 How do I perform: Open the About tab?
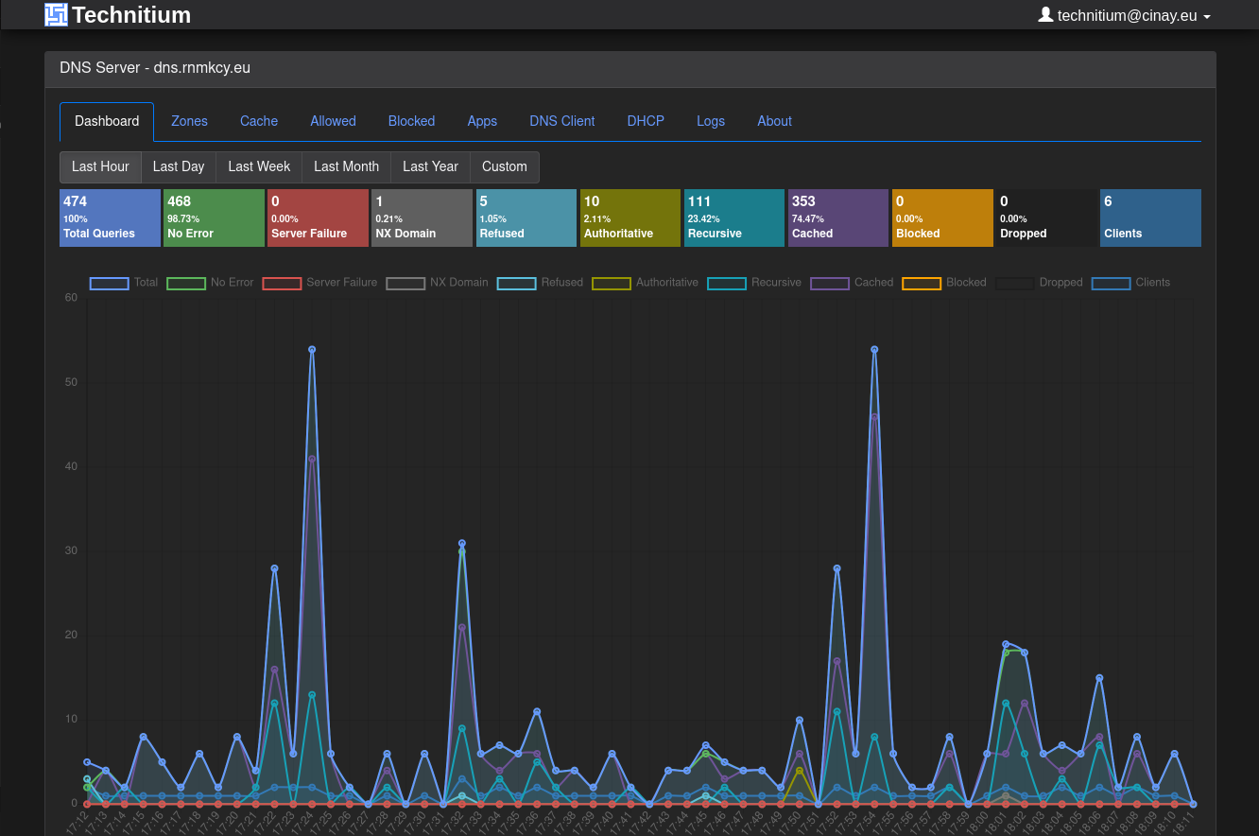point(774,121)
